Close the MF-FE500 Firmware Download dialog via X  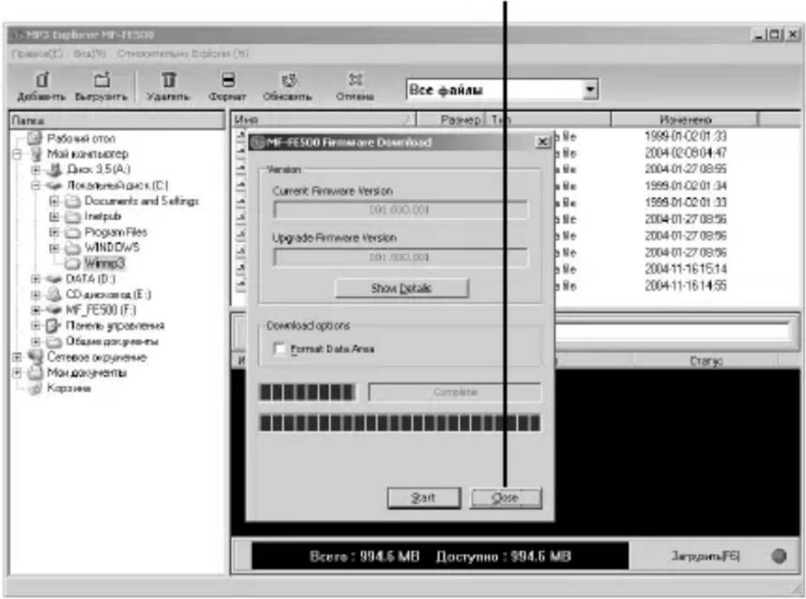coord(543,142)
